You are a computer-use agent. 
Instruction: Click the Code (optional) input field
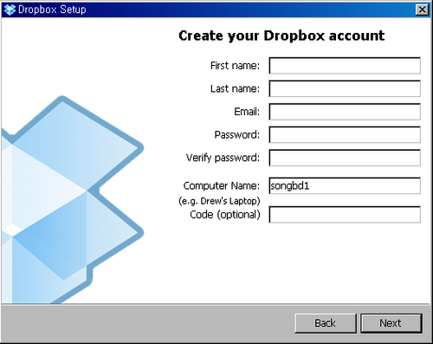click(345, 215)
